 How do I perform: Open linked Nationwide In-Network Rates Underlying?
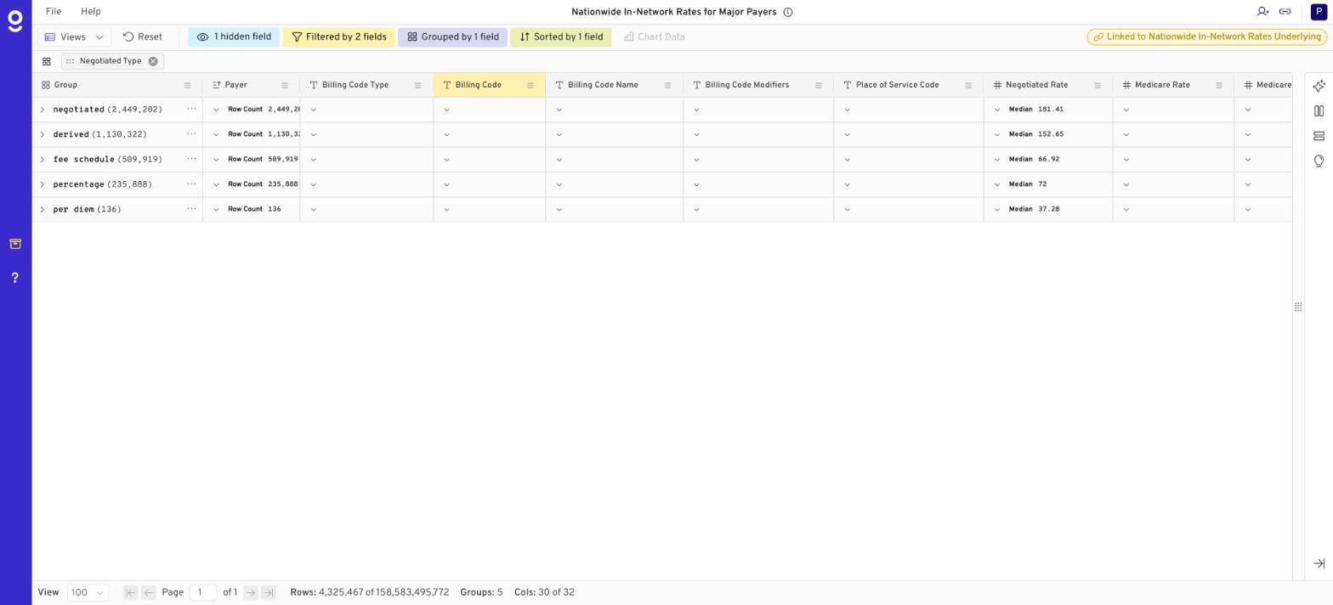point(1206,37)
